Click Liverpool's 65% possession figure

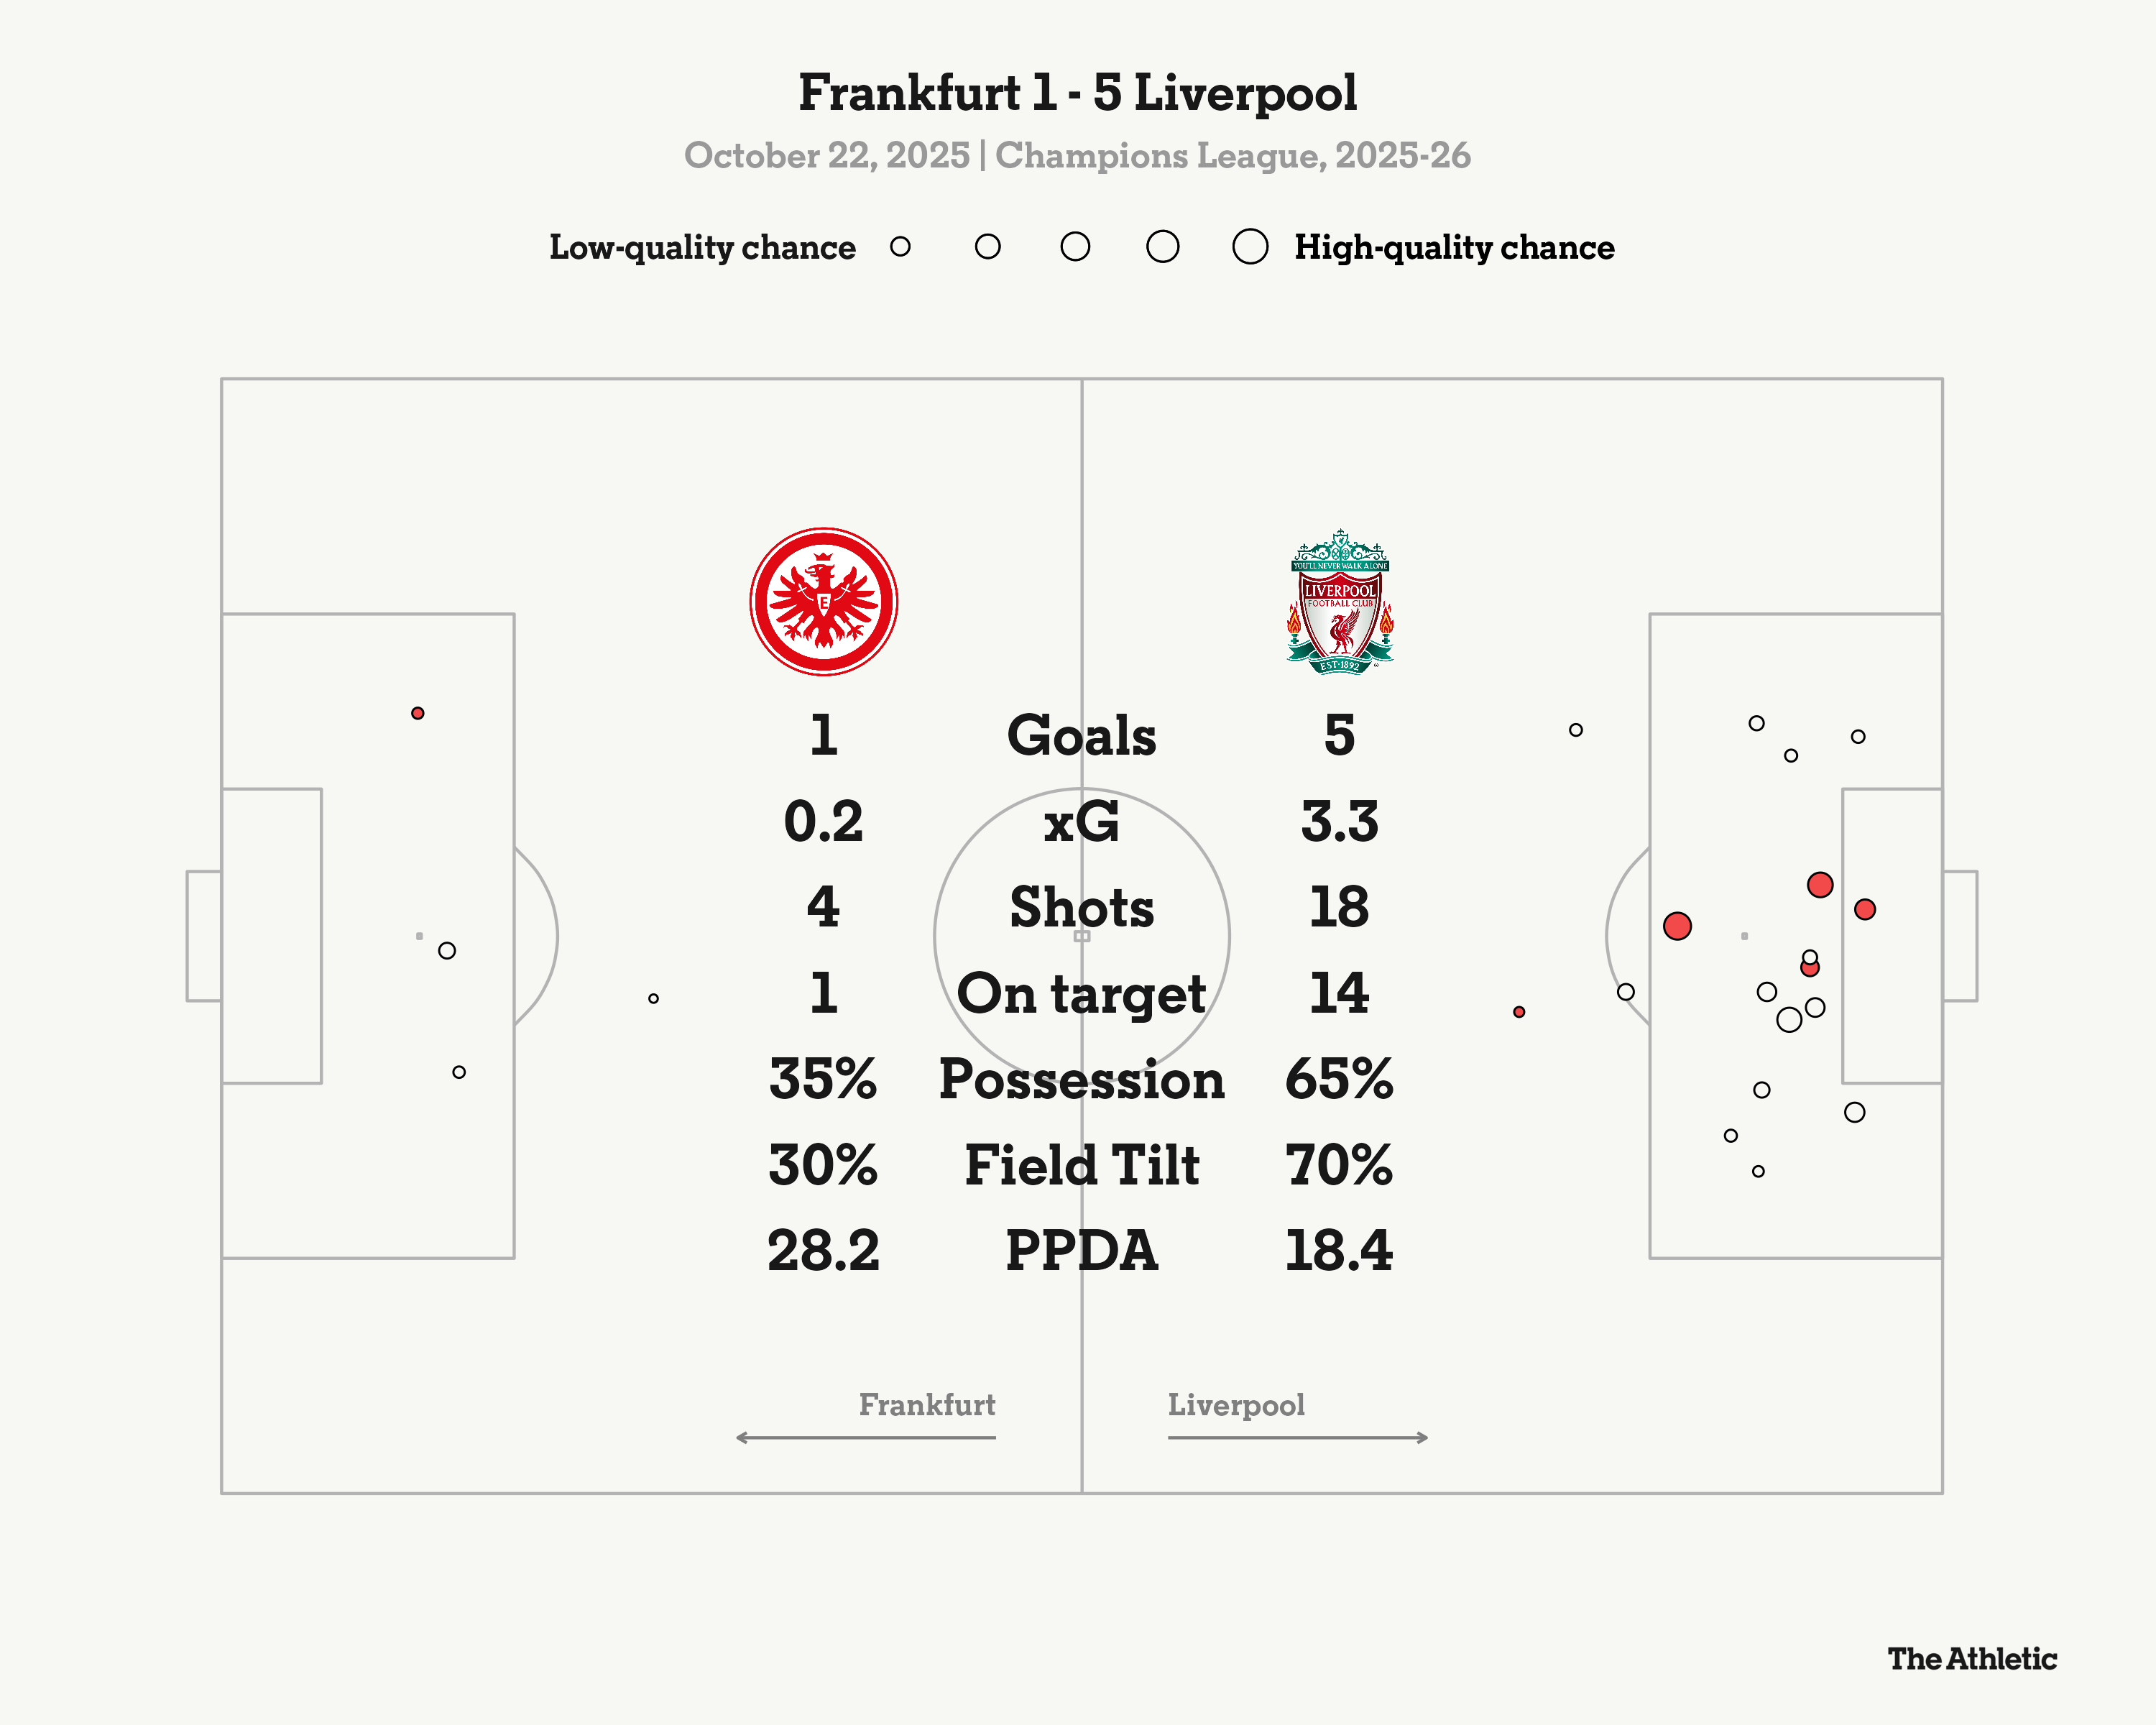click(1339, 1079)
